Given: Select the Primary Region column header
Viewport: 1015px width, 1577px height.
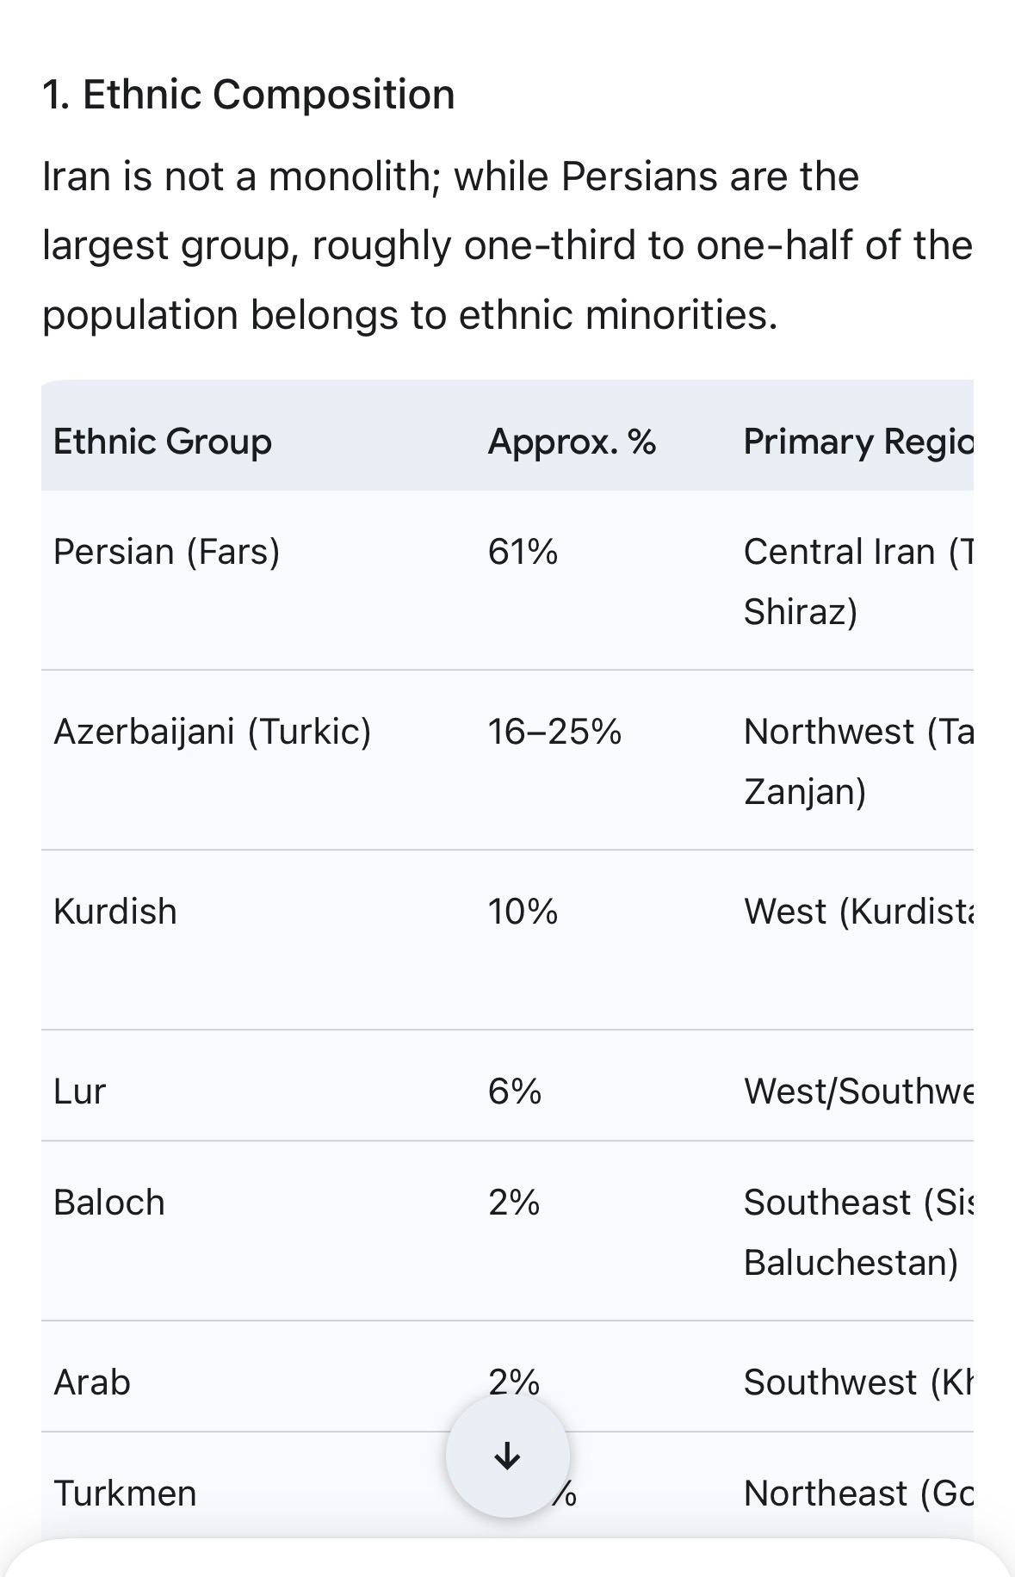Looking at the screenshot, I should 857,442.
